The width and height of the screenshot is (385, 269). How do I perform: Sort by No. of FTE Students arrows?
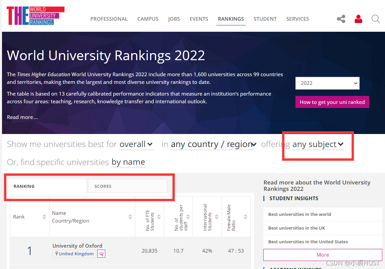(159, 217)
